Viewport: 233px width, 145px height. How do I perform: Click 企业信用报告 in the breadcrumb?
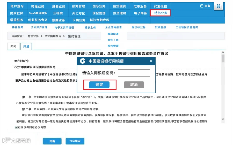(x=53, y=36)
